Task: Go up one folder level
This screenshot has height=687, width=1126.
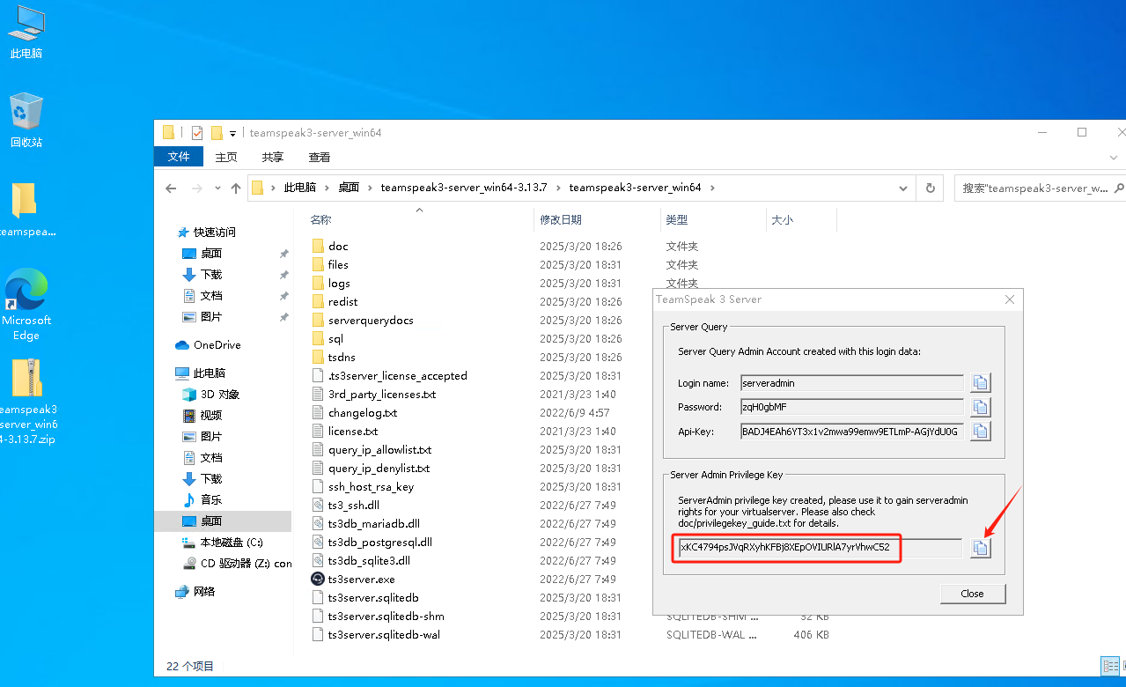Action: pos(236,188)
